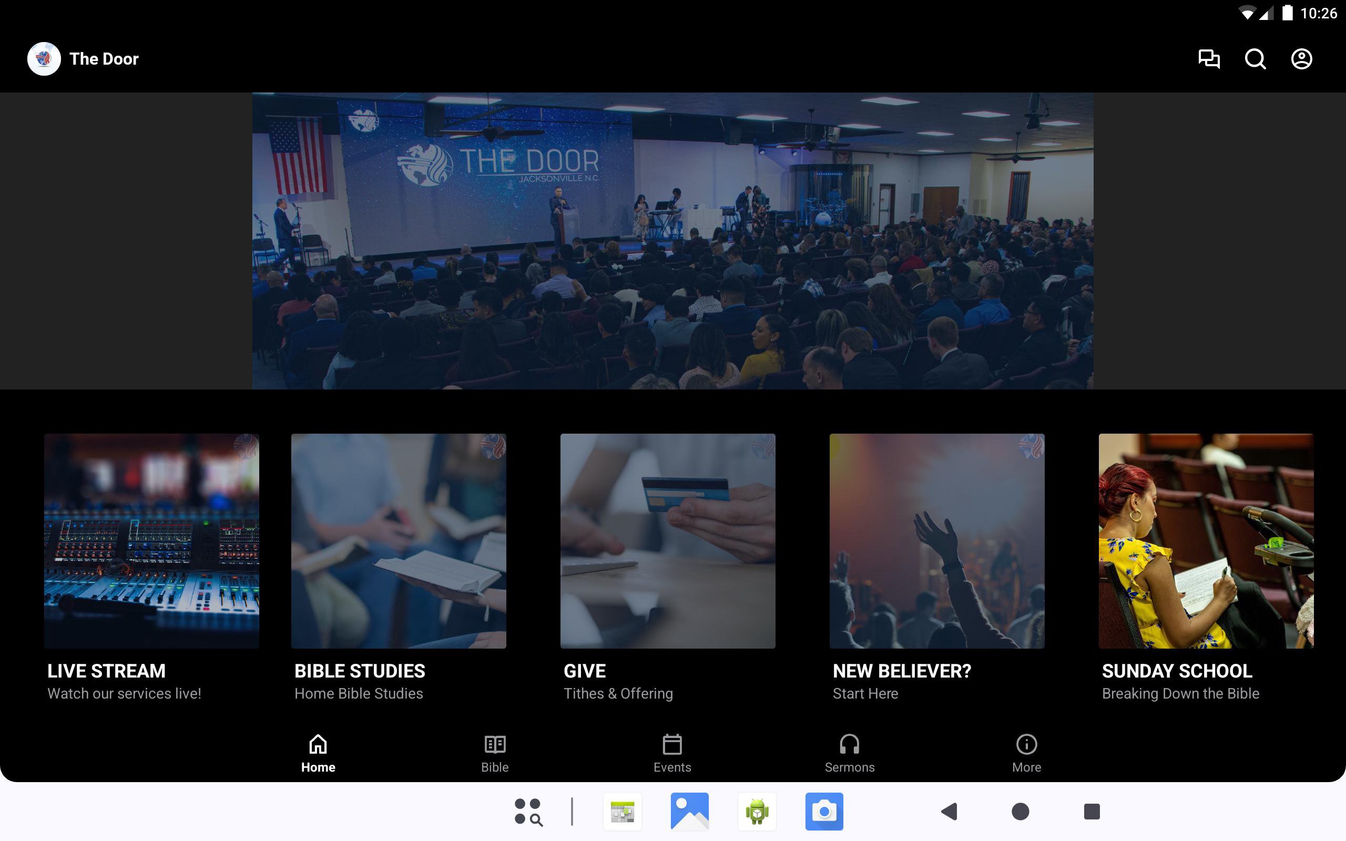Open the chat messages icon
This screenshot has width=1346, height=841.
pyautogui.click(x=1209, y=59)
